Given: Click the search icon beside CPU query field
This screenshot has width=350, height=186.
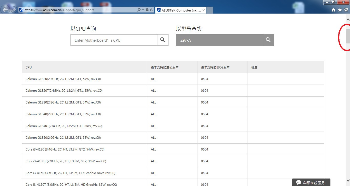Looking at the screenshot, I should 163,40.
